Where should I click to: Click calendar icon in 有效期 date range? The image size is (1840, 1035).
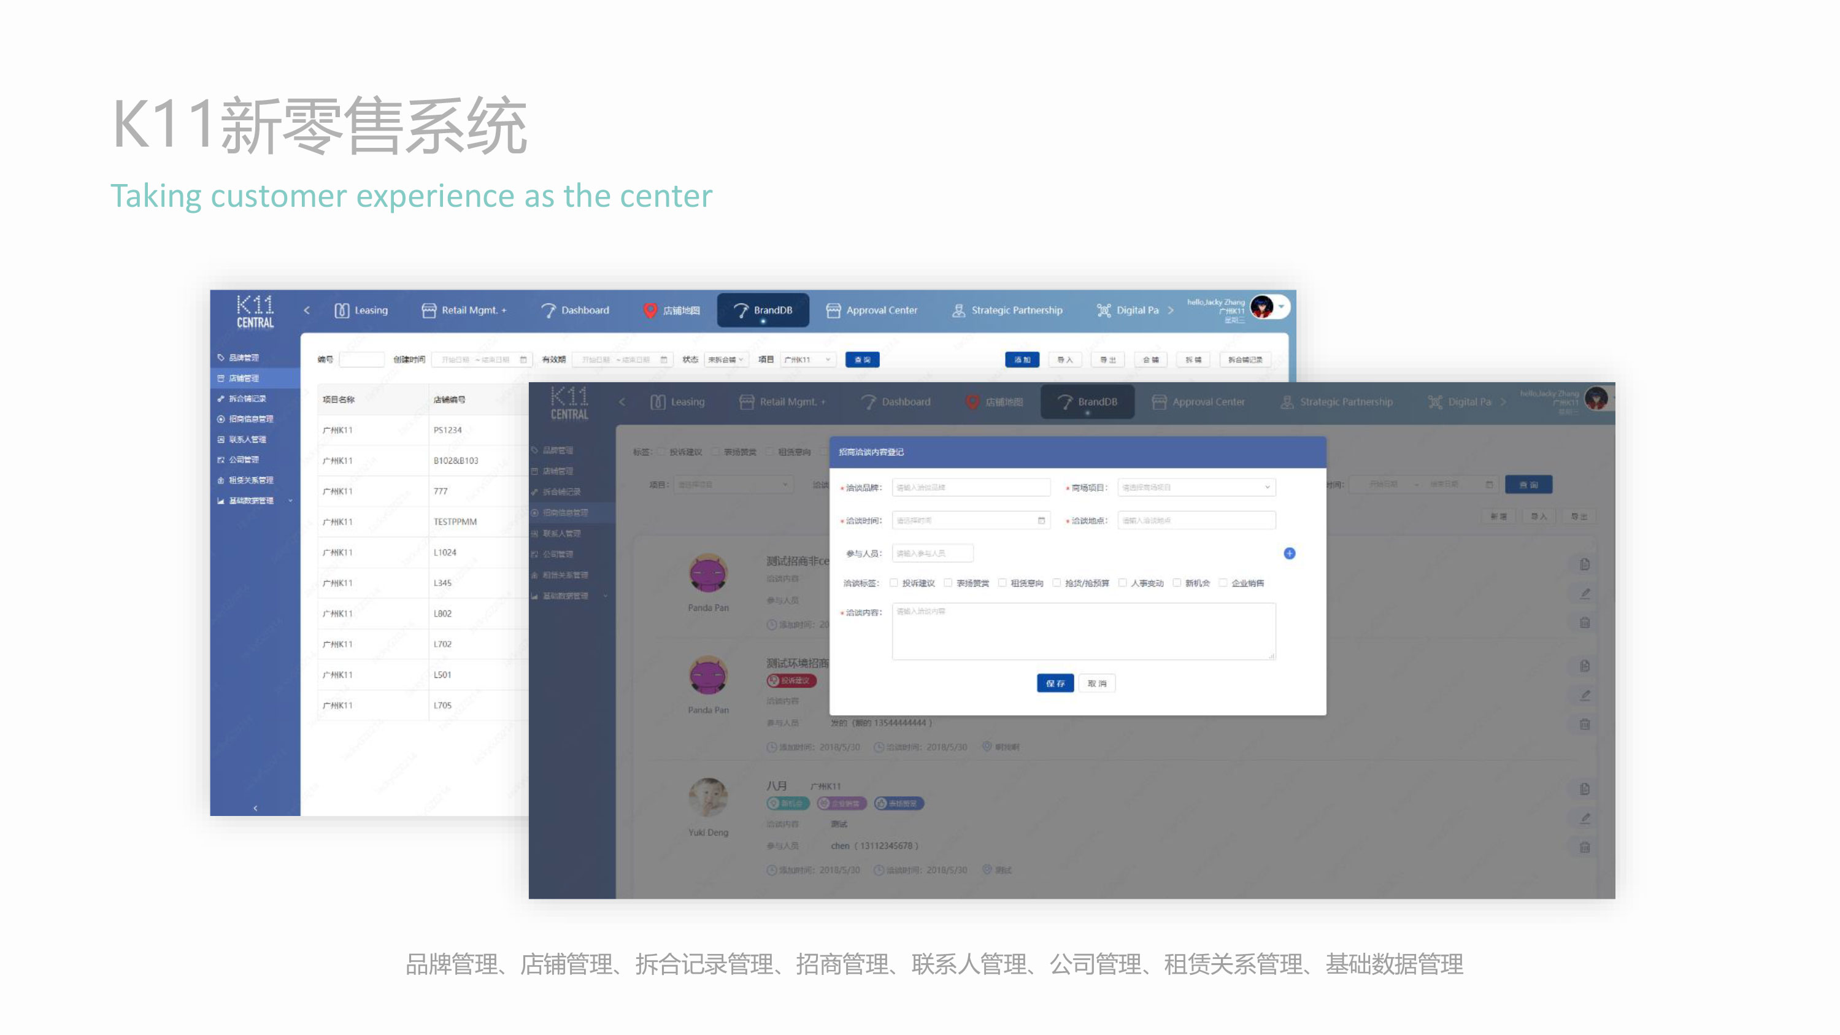[x=664, y=360]
